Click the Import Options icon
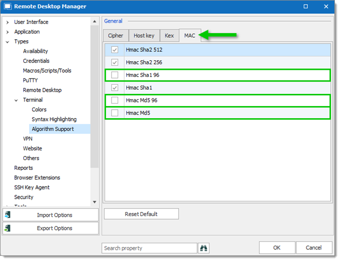 point(8,215)
